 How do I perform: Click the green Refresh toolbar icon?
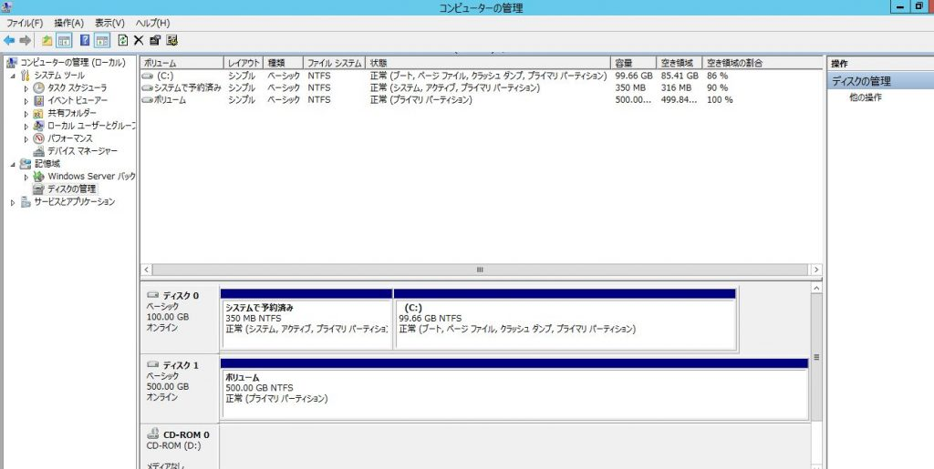122,40
